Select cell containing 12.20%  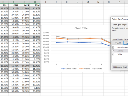(x=35, y=37)
